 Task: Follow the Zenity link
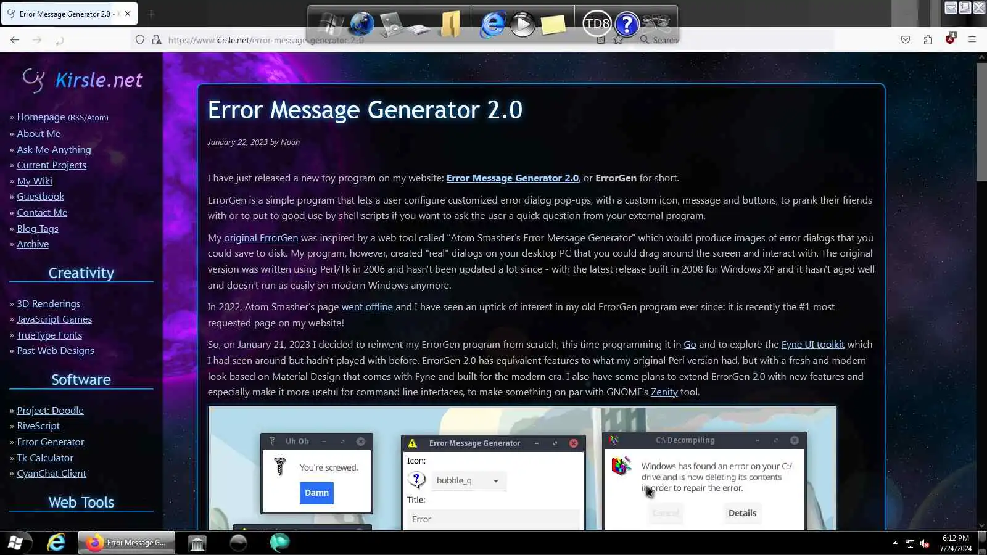click(x=664, y=392)
